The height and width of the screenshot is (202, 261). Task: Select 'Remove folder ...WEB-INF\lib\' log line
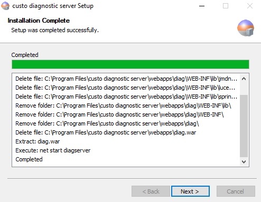click(123, 105)
